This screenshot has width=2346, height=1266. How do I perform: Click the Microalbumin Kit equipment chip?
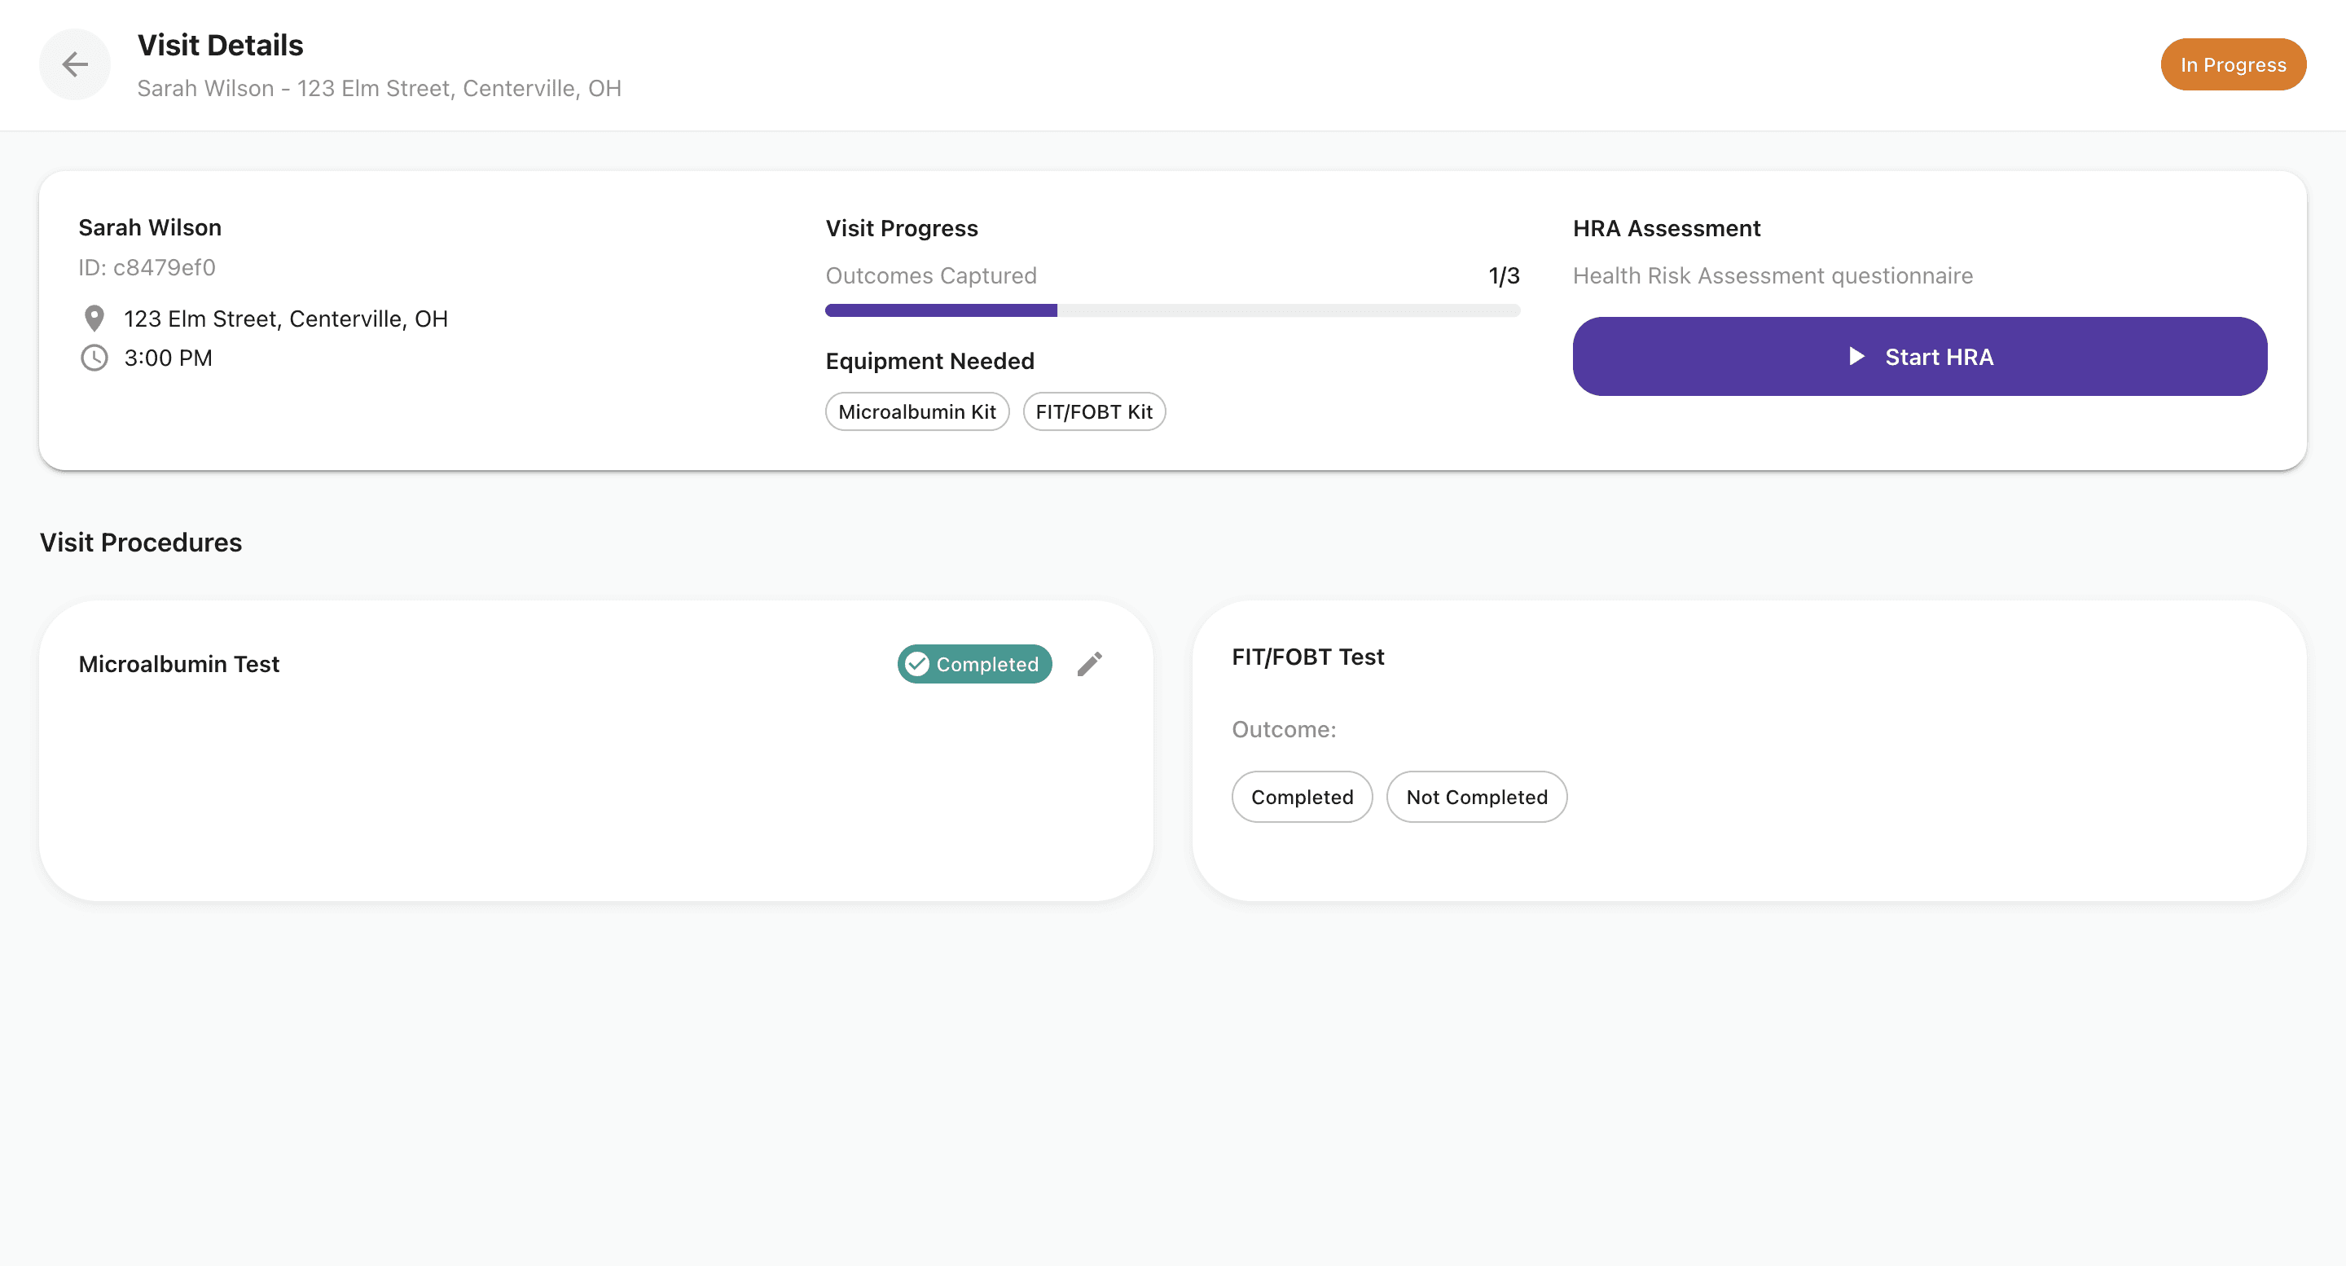pyautogui.click(x=916, y=411)
